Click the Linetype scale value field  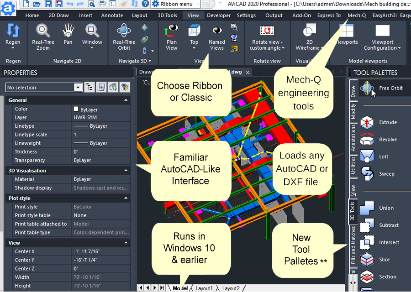(101, 135)
